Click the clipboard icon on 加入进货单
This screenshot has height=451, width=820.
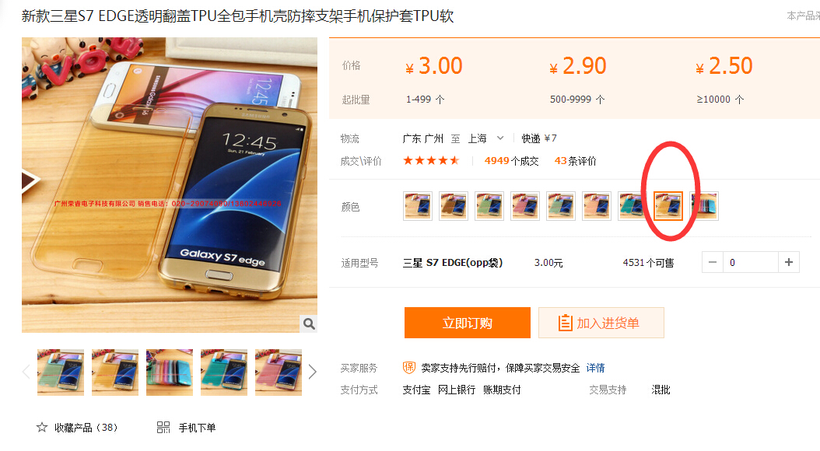[x=565, y=323]
